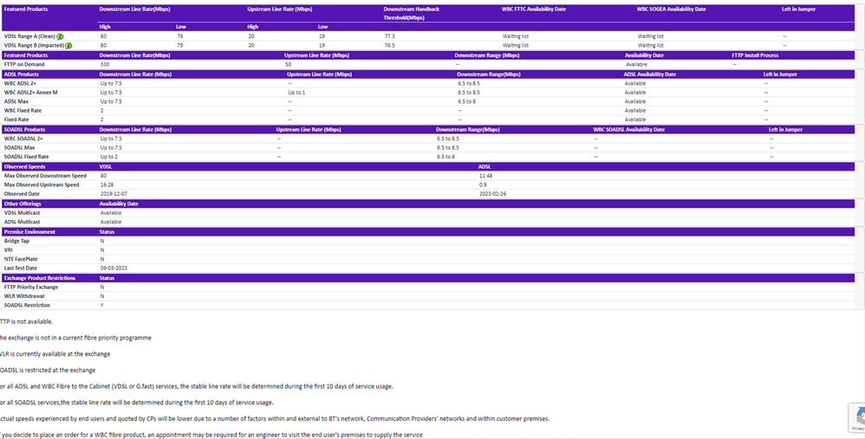Image resolution: width=865 pixels, height=439 pixels.
Task: Select the FTTP on Demand row label
Action: pyautogui.click(x=24, y=64)
